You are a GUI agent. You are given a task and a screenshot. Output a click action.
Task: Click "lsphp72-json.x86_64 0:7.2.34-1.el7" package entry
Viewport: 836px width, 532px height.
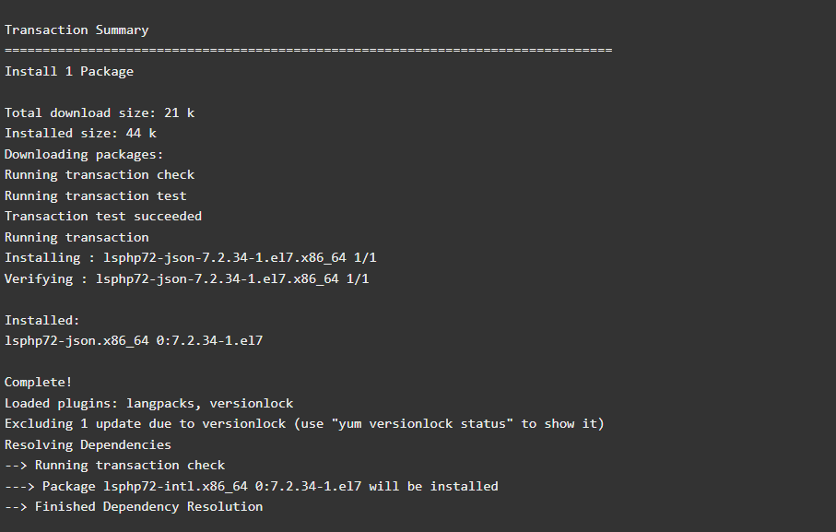(134, 340)
